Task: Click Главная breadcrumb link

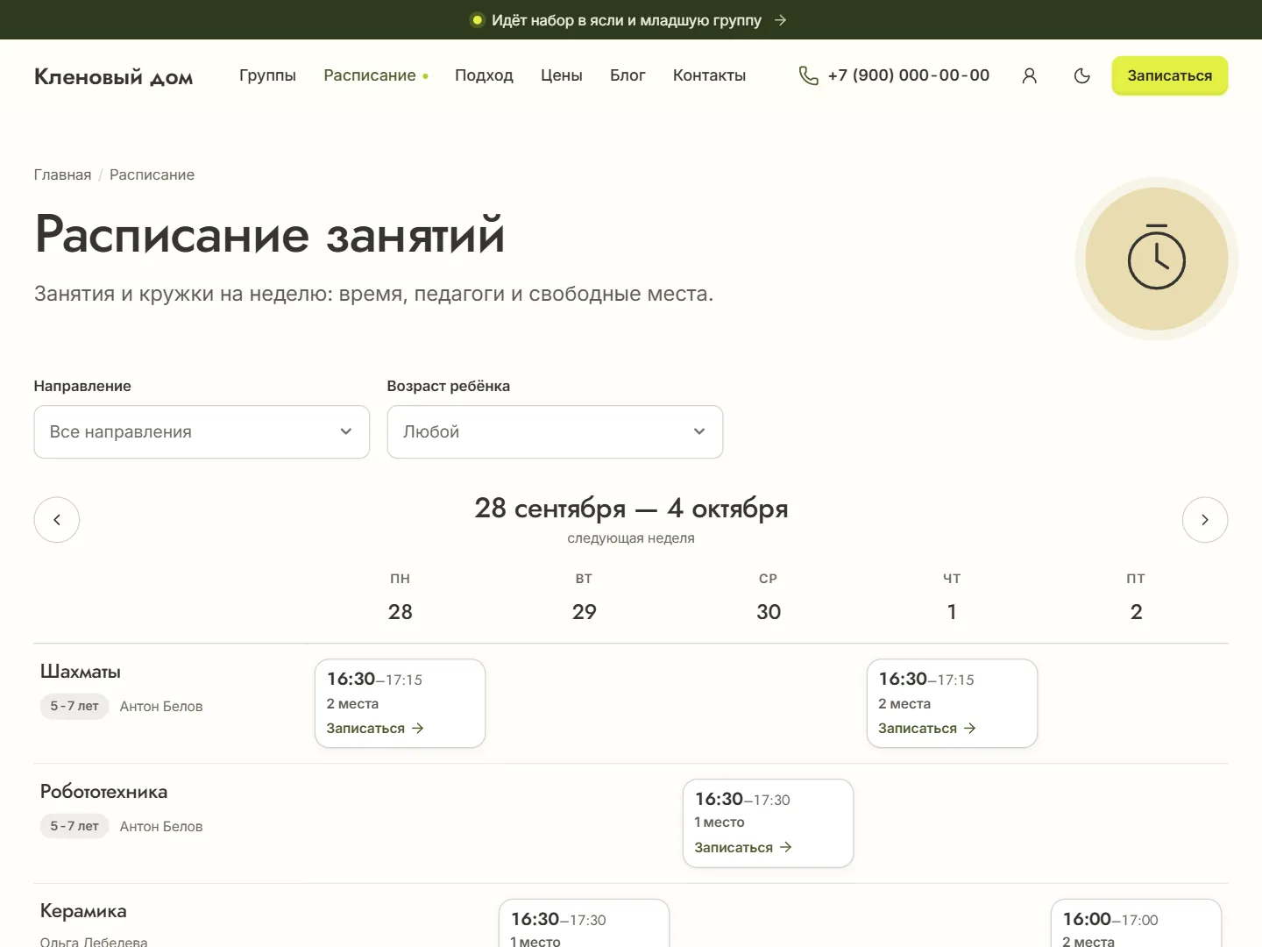Action: (62, 174)
